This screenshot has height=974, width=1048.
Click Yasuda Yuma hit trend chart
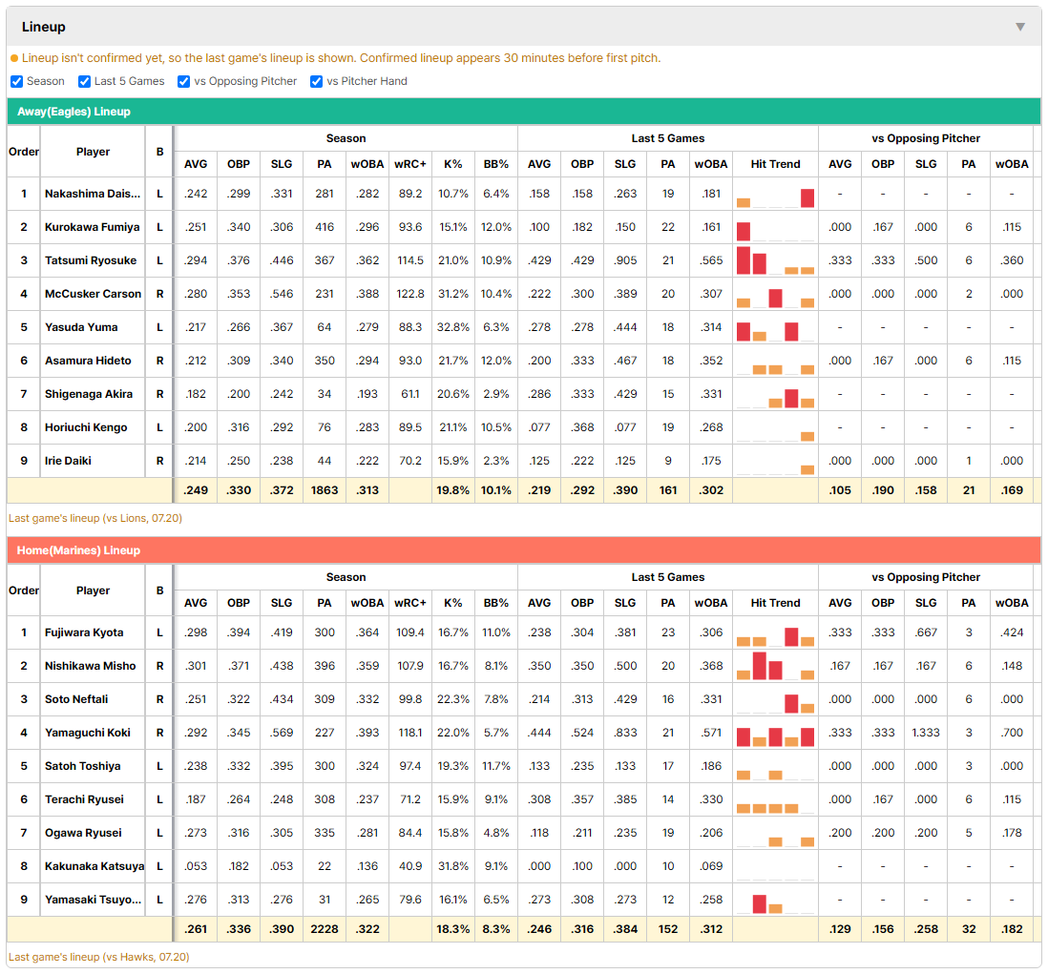point(775,327)
